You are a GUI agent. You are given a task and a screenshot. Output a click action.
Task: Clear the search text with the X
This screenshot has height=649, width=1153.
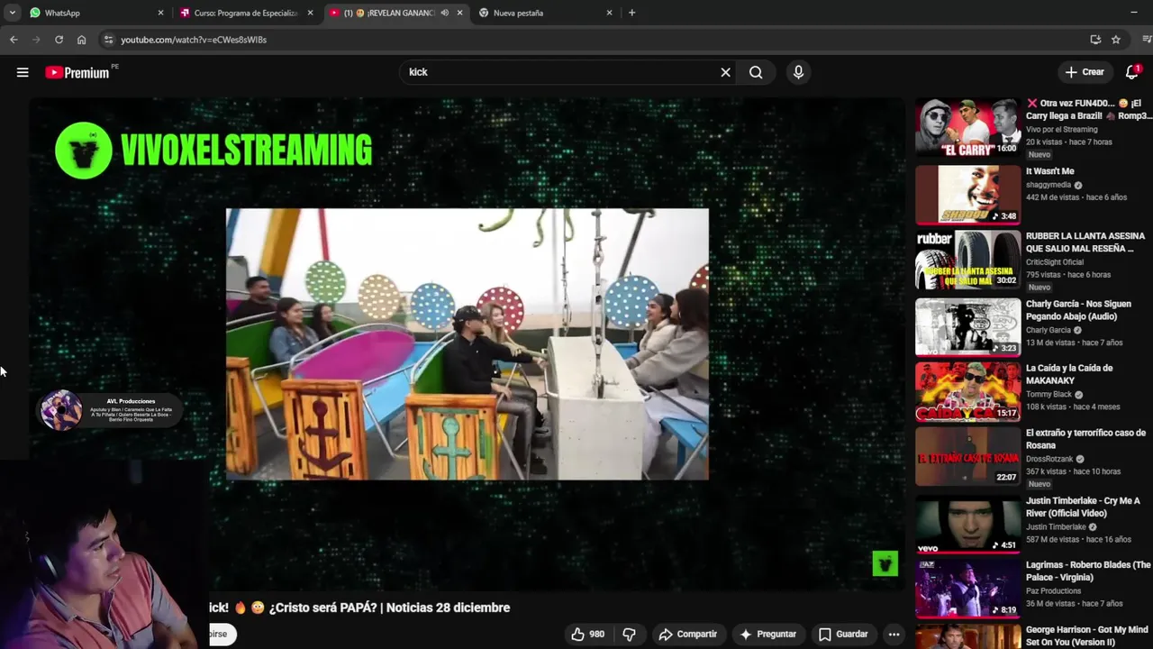(725, 72)
